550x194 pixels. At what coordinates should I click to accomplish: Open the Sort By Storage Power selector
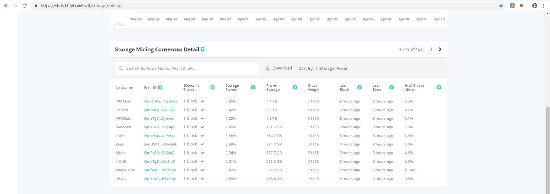tap(323, 68)
